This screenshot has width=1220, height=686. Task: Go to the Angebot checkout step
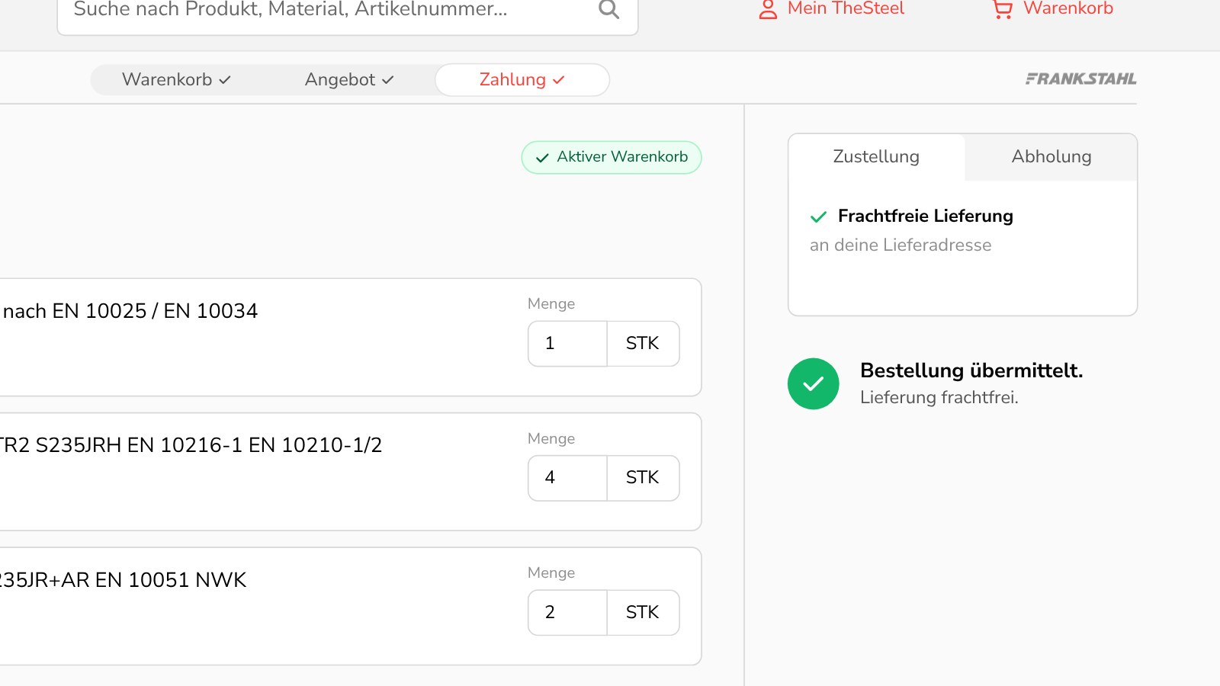point(349,79)
